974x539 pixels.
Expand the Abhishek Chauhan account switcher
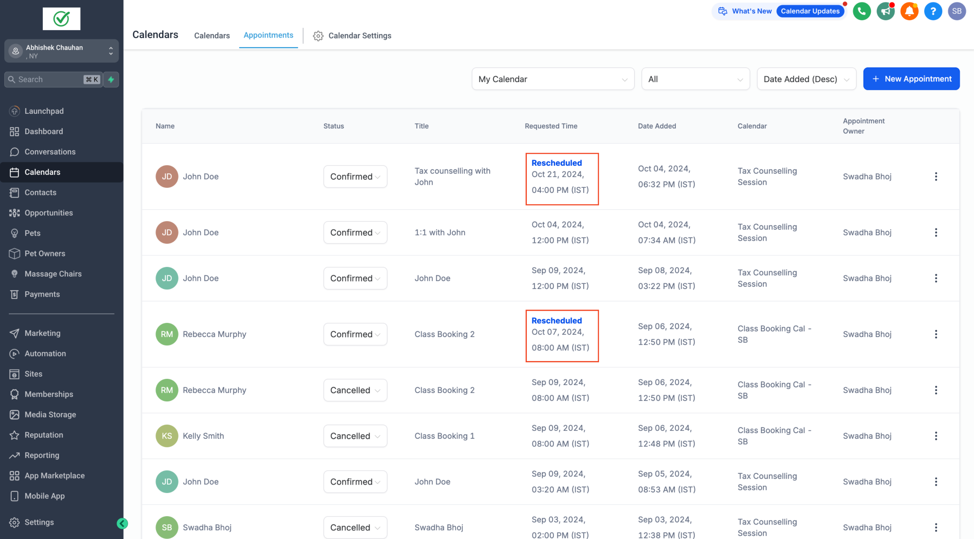61,51
